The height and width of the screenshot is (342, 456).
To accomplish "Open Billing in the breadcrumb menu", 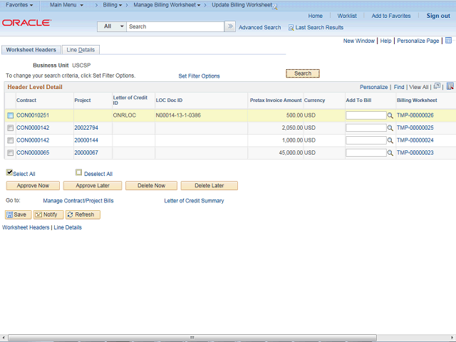I will coord(113,5).
